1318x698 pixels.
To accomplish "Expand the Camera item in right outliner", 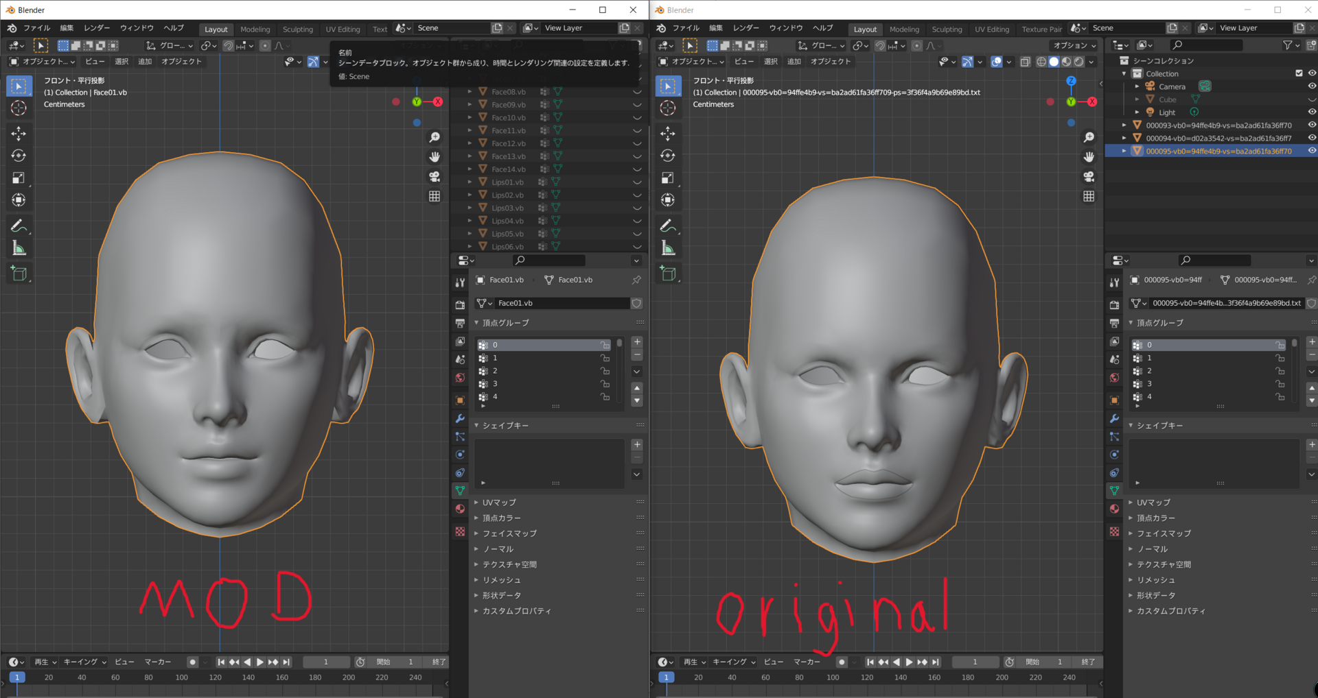I will tap(1137, 86).
